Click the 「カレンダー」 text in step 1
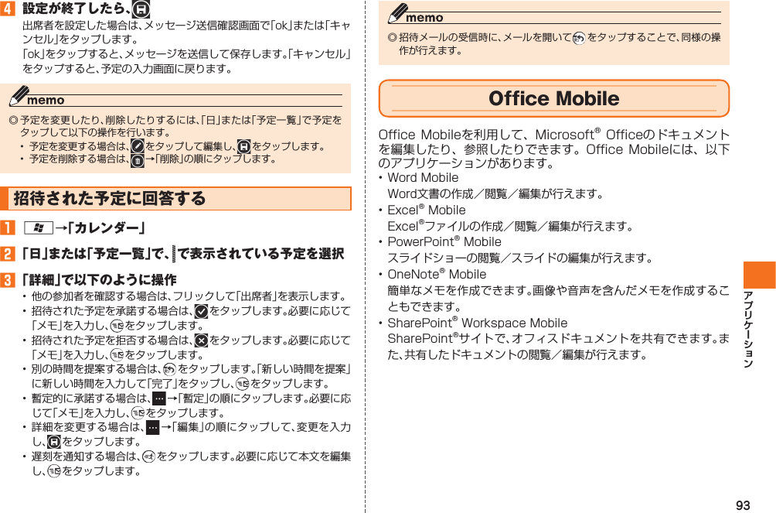 [x=107, y=228]
